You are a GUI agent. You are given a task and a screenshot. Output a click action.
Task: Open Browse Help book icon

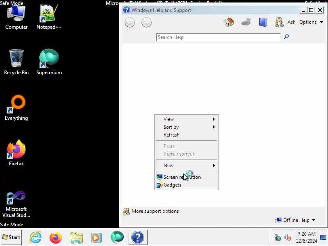pos(263,22)
